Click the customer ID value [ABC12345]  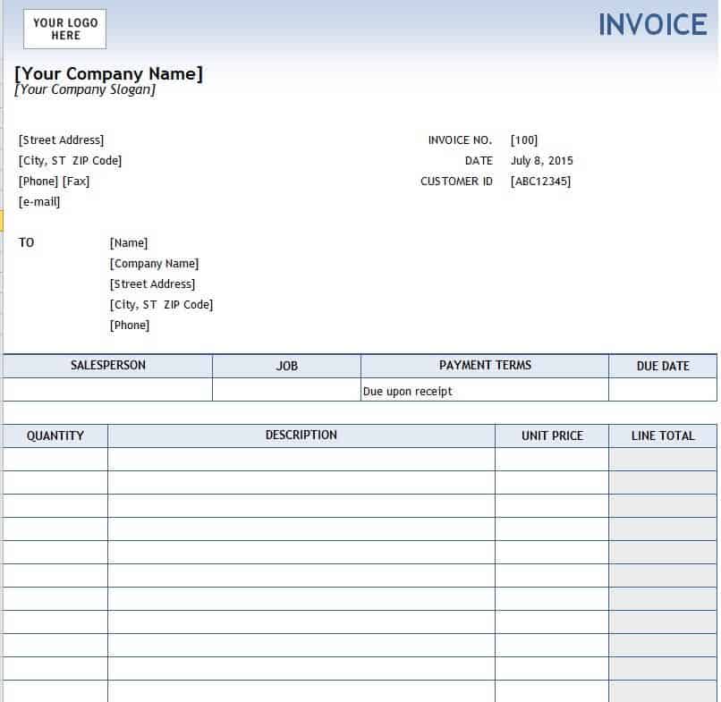tap(540, 182)
